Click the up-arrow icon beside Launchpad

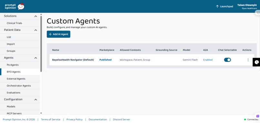[217, 6]
